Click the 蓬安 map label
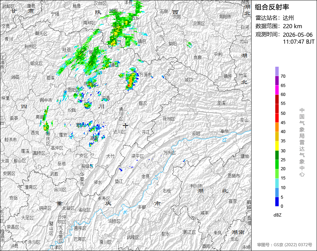The width and height of the screenshot is (317, 251). pyautogui.click(x=63, y=134)
